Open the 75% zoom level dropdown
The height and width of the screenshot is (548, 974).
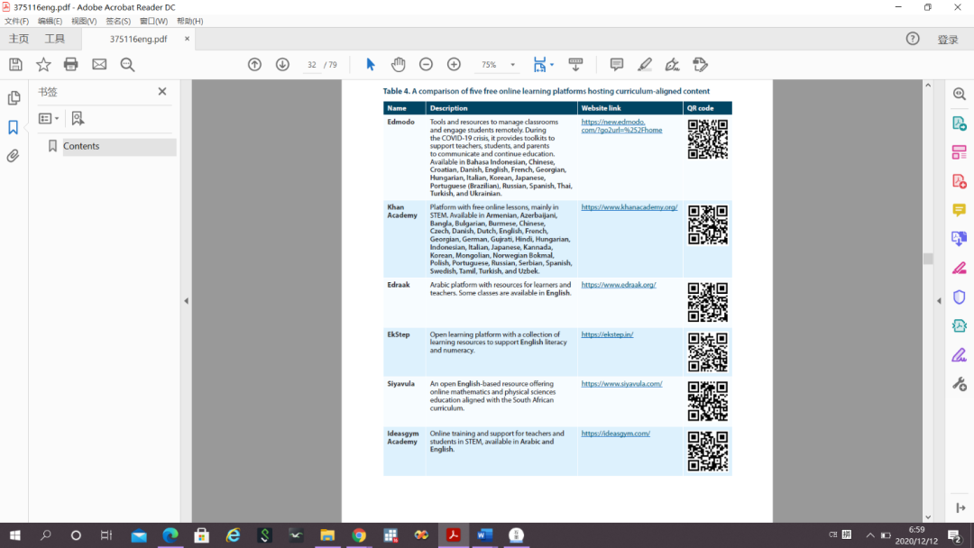pyautogui.click(x=512, y=65)
